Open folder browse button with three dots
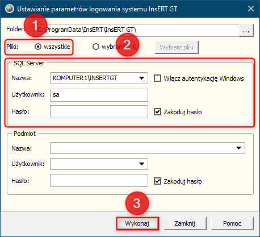Viewport: 260px width, 237px height. click(246, 30)
